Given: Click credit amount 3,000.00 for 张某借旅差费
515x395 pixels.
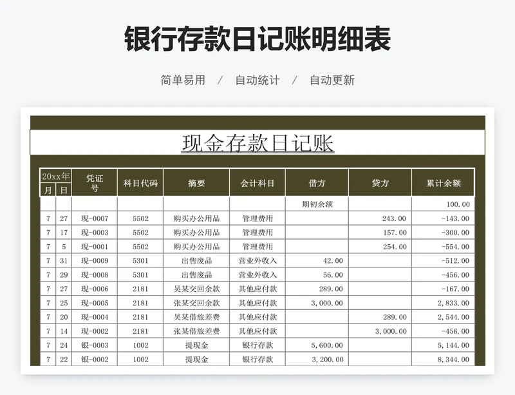Looking at the screenshot, I should point(380,331).
